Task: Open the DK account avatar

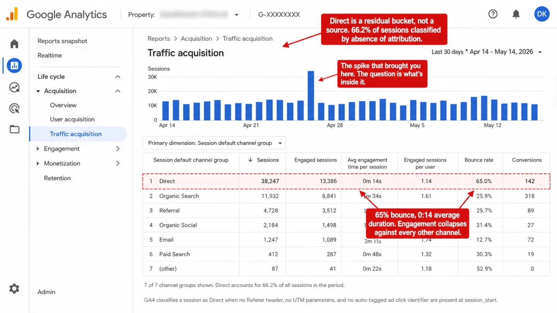Action: 542,14
